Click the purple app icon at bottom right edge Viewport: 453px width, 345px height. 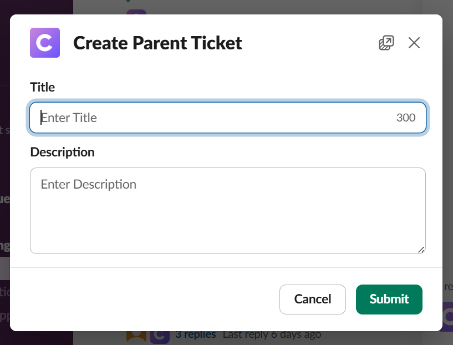(447, 316)
